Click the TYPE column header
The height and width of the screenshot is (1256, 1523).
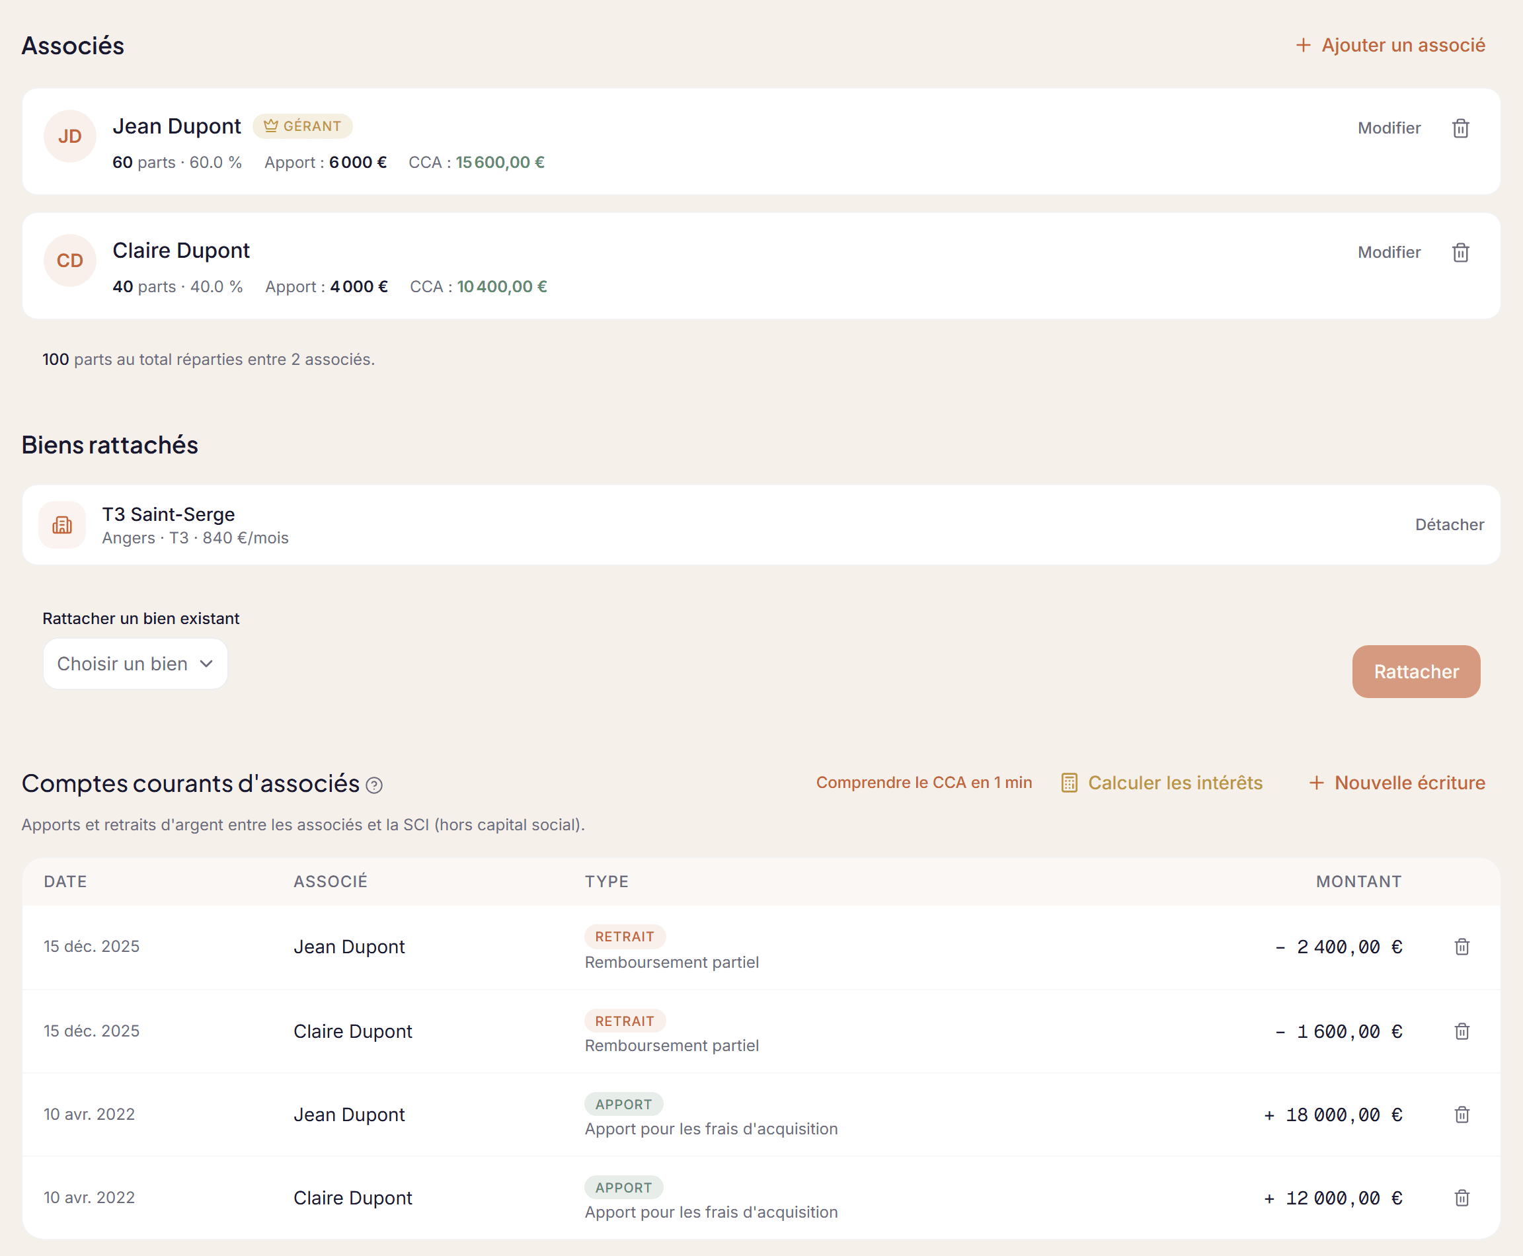tap(606, 881)
